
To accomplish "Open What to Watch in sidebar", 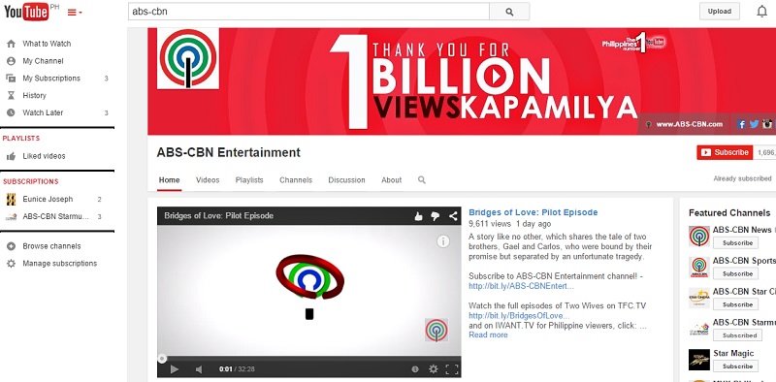I will (47, 44).
